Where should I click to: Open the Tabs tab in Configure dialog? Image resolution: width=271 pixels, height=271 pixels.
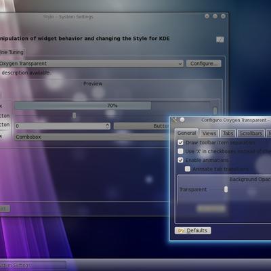228,133
